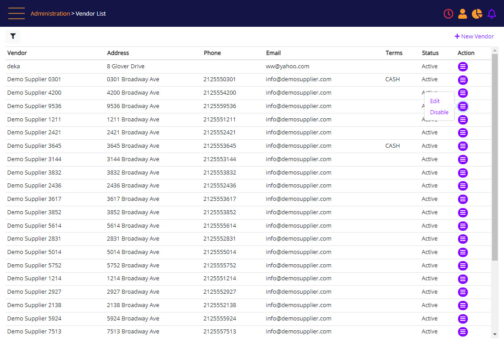This screenshot has height=341, width=504.
Task: Open the pie chart reports icon
Action: tap(477, 13)
